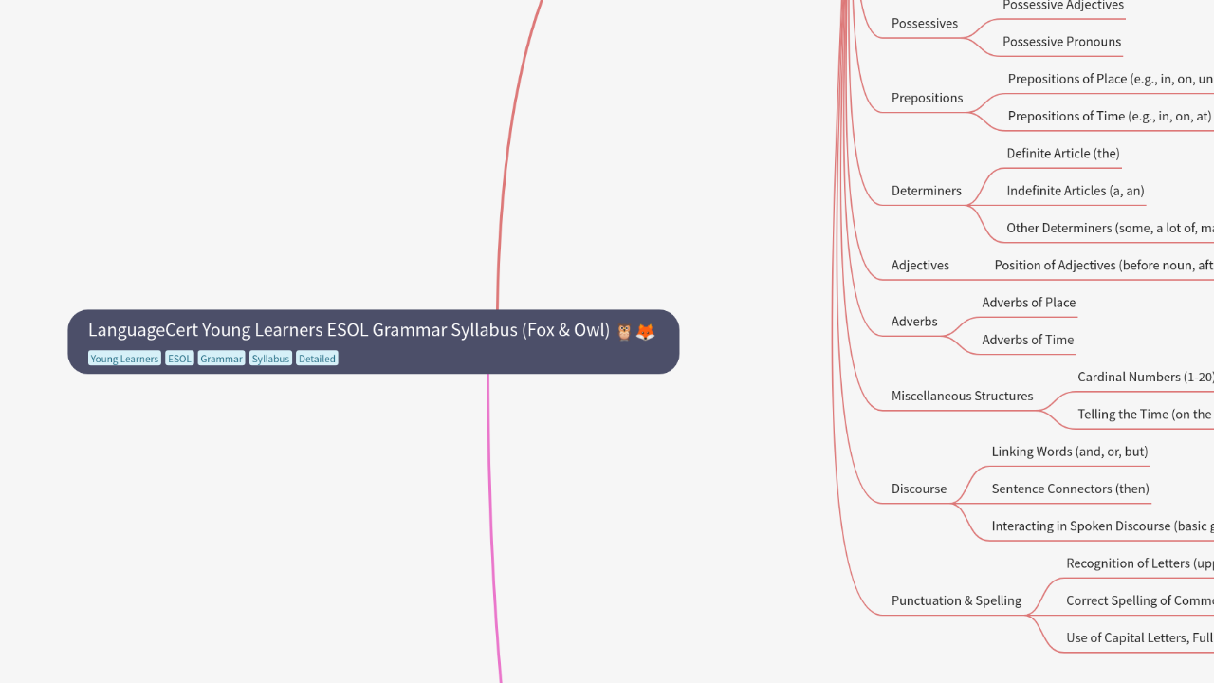Select Sentence Connectors (then) node
Image resolution: width=1214 pixels, height=683 pixels.
[1070, 489]
